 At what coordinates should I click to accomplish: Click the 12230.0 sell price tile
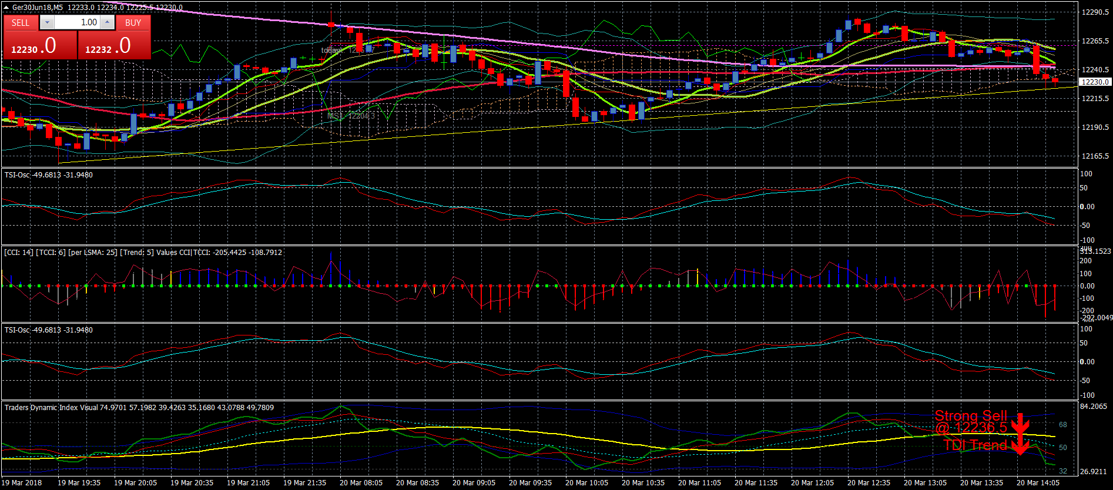tap(40, 45)
